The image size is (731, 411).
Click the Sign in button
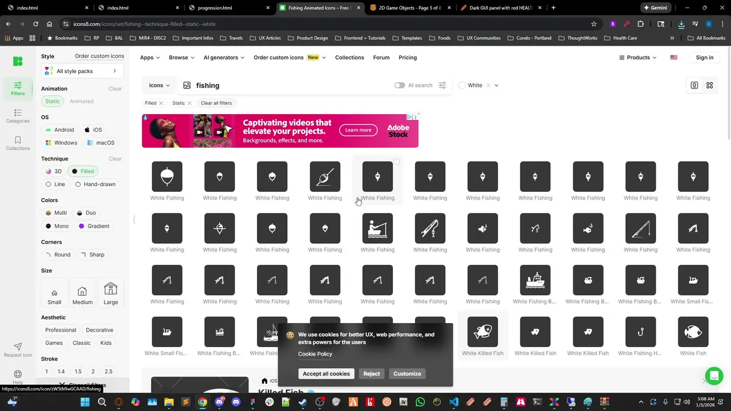705,58
